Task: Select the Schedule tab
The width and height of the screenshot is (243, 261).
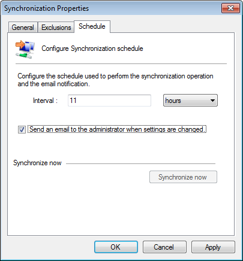Action: 92,26
